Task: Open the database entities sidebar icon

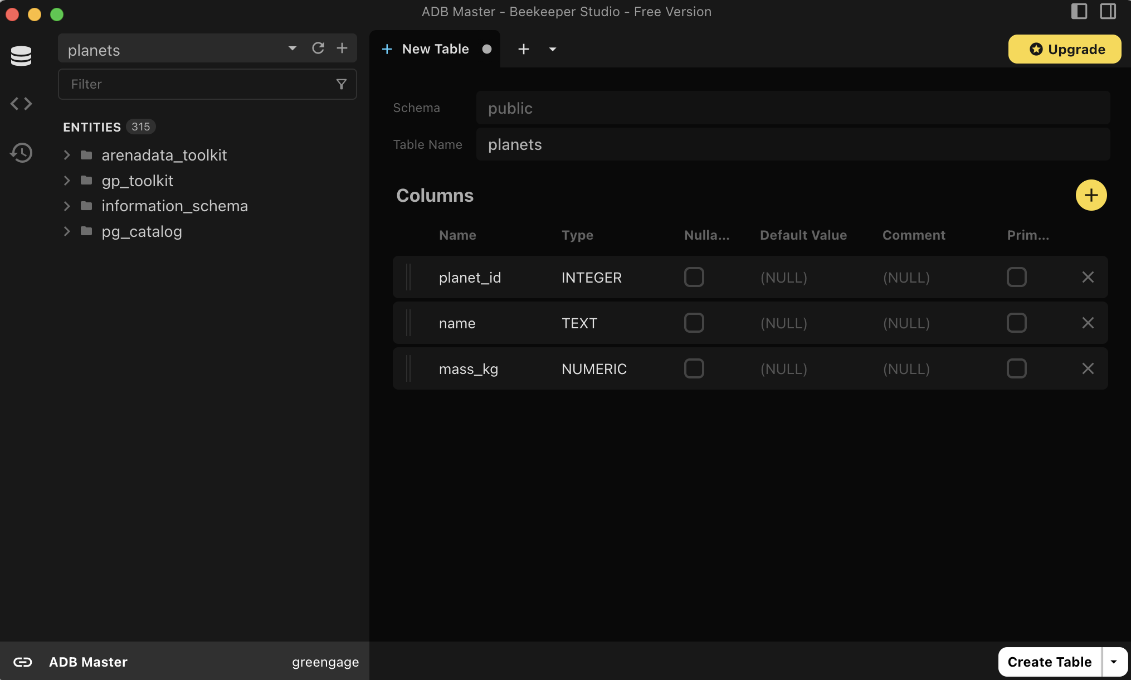Action: [21, 56]
